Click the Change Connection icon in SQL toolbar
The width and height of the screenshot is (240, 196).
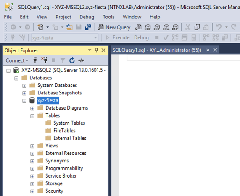coord(22,37)
